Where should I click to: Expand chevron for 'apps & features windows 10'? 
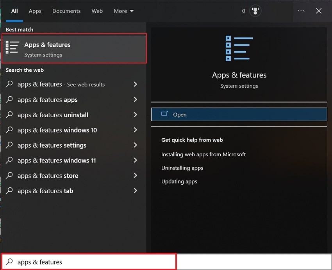135,130
